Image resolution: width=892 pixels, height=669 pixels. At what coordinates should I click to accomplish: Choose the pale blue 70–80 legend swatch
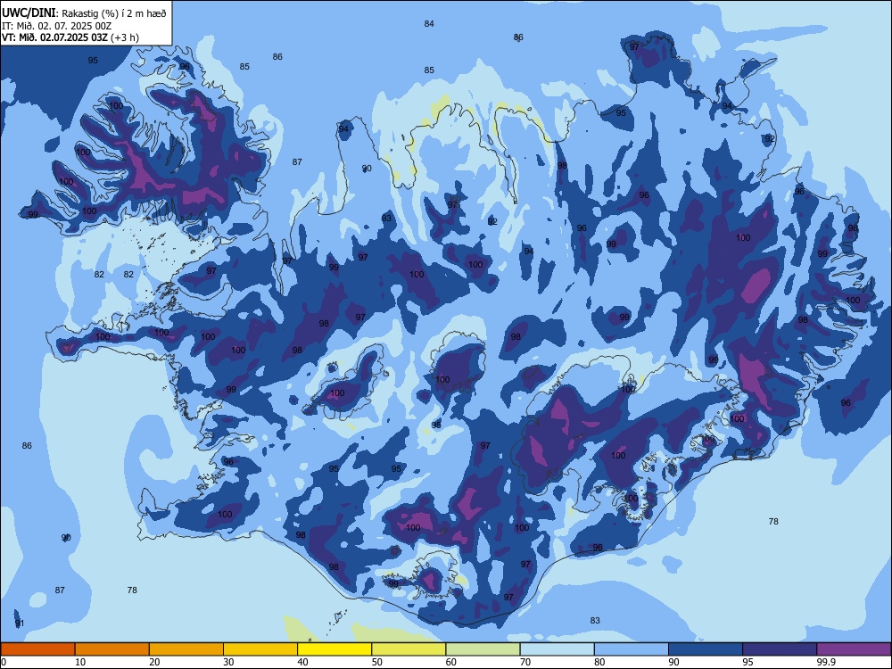coord(557,649)
